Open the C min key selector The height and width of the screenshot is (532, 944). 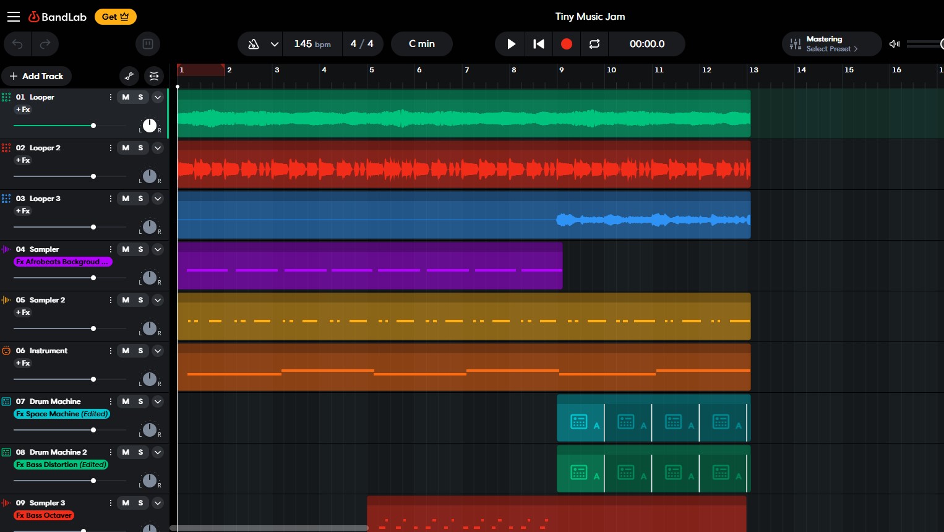point(422,44)
